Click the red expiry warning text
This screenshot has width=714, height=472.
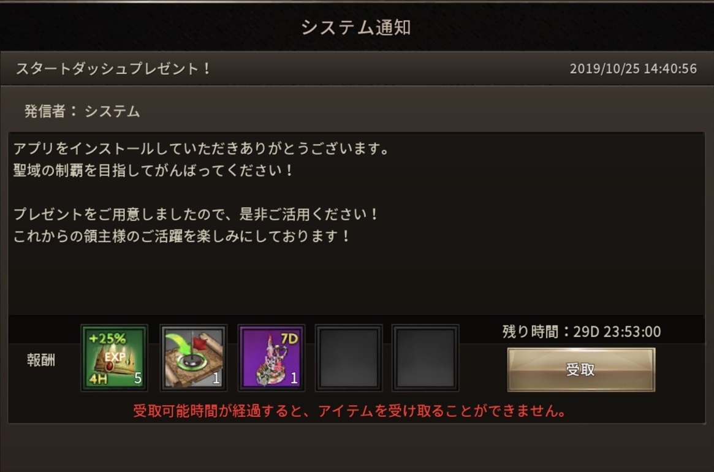click(350, 411)
